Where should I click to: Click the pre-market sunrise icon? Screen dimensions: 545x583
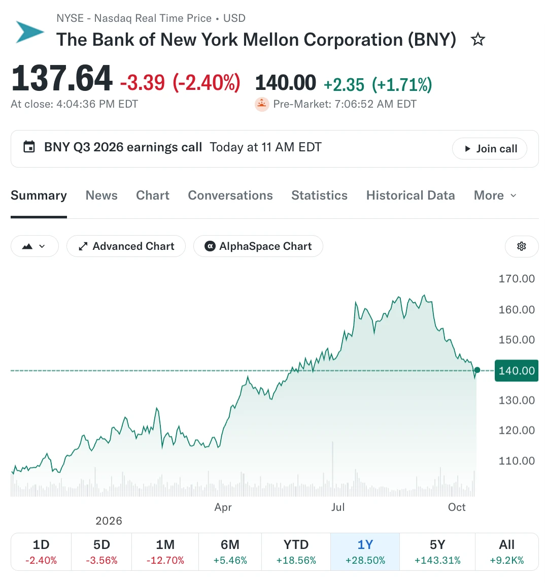[x=261, y=104]
